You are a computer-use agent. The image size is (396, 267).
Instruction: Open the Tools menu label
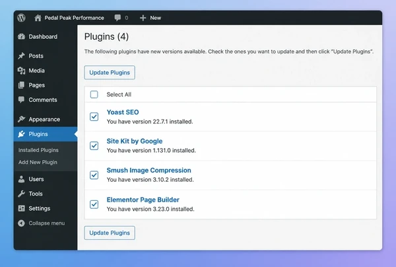point(36,194)
